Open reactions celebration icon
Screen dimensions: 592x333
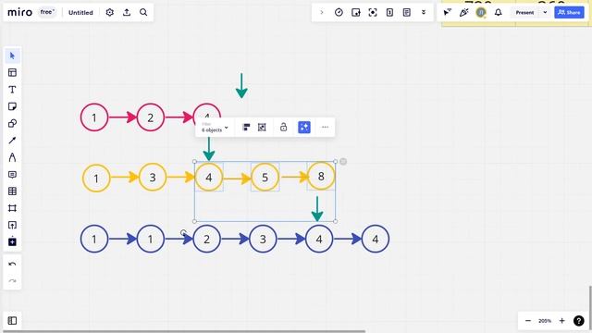pos(464,12)
